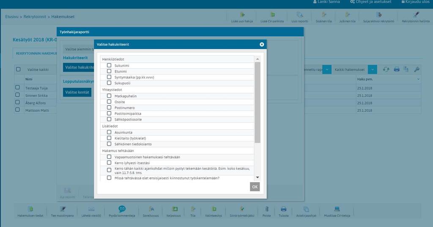Check the Sukupuoli checkbox
The width and height of the screenshot is (433, 227).
click(x=109, y=83)
